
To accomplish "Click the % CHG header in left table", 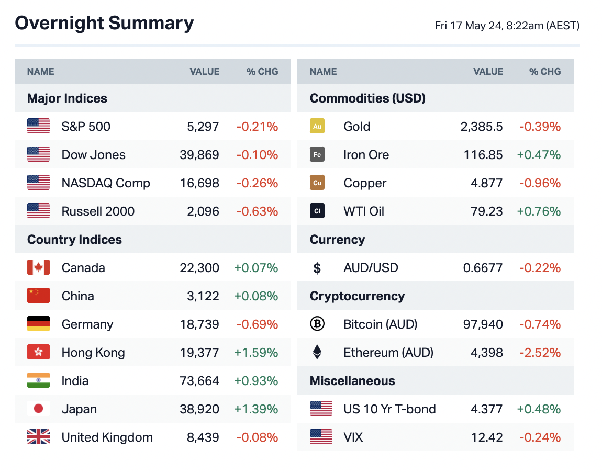I will click(262, 72).
